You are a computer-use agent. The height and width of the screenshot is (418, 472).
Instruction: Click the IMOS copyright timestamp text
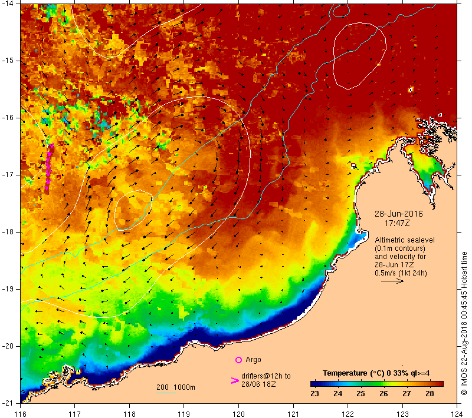click(464, 324)
